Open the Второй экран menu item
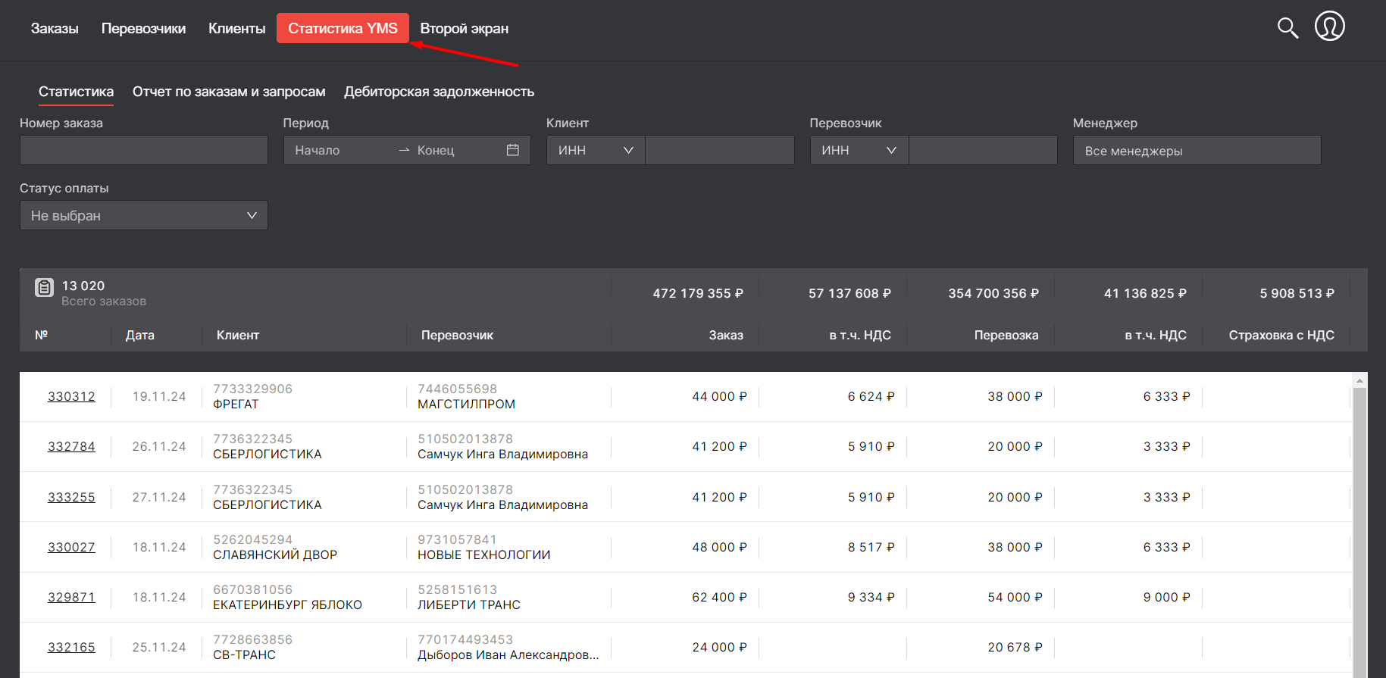This screenshot has width=1386, height=678. (x=465, y=29)
